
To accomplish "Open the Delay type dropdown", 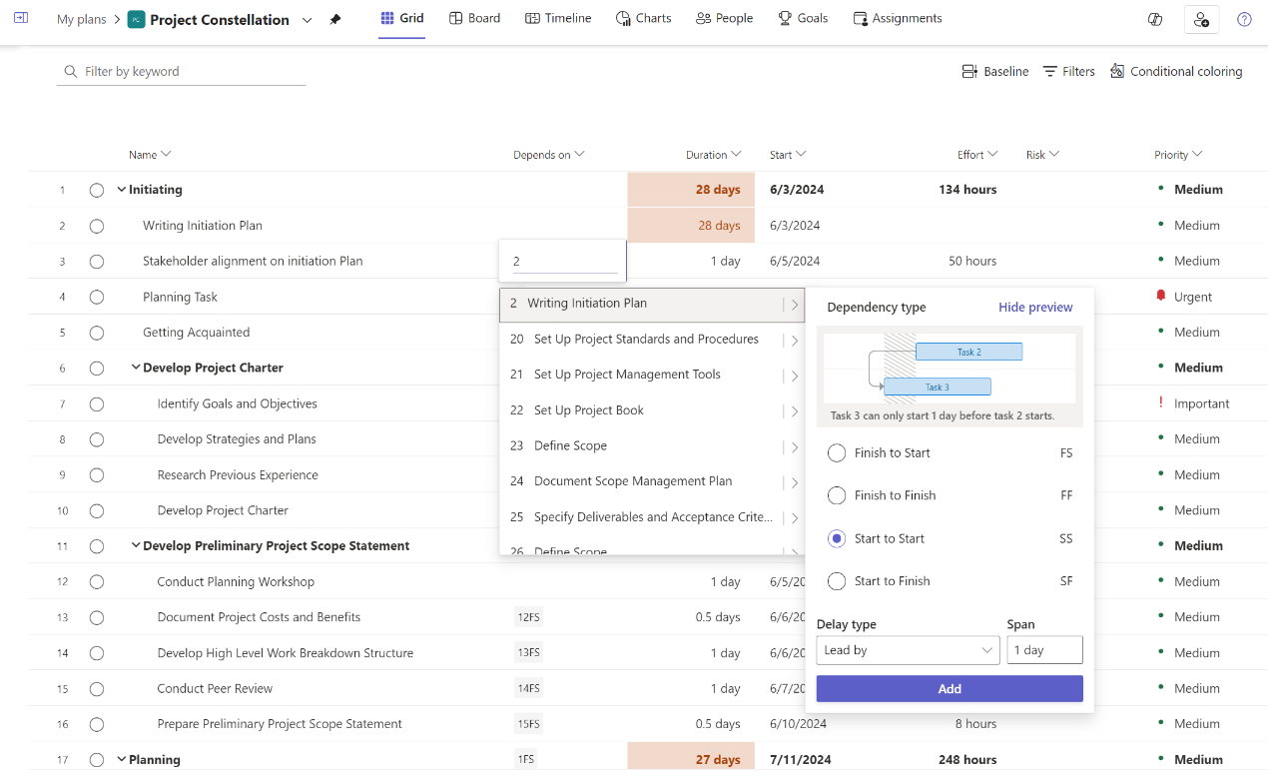I will click(907, 649).
